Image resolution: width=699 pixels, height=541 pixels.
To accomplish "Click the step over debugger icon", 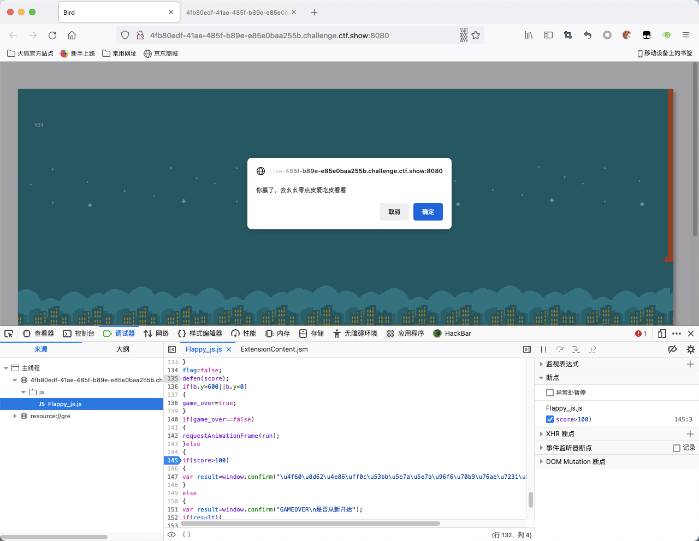I will [x=560, y=349].
